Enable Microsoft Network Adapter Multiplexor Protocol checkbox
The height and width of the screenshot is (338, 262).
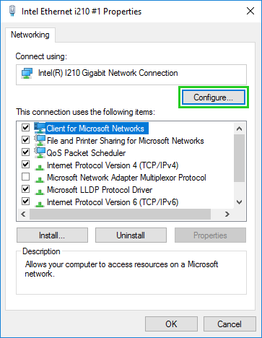pyautogui.click(x=25, y=177)
